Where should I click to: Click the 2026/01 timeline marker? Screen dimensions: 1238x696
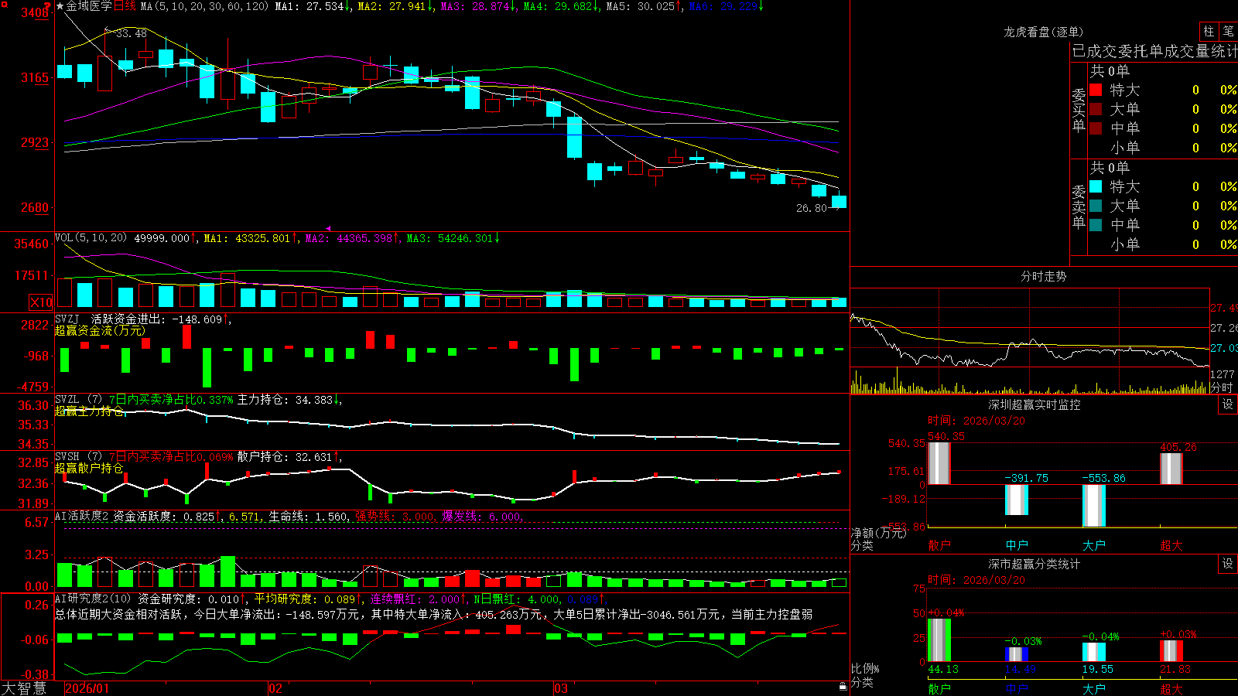87,688
